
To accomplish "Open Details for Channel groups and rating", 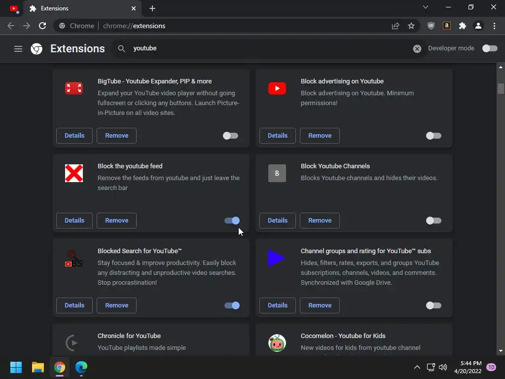I will 278,305.
